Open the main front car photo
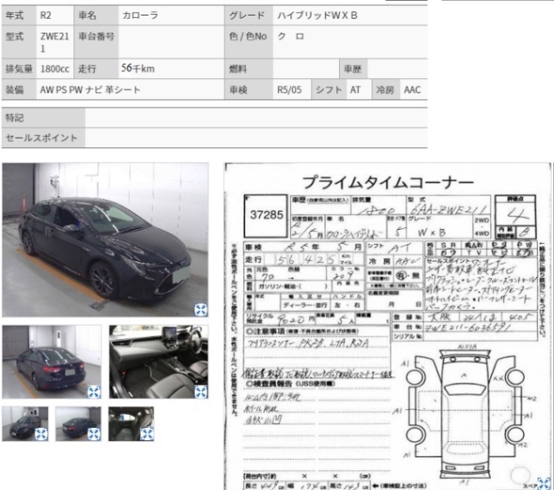The image size is (554, 490). 105,240
